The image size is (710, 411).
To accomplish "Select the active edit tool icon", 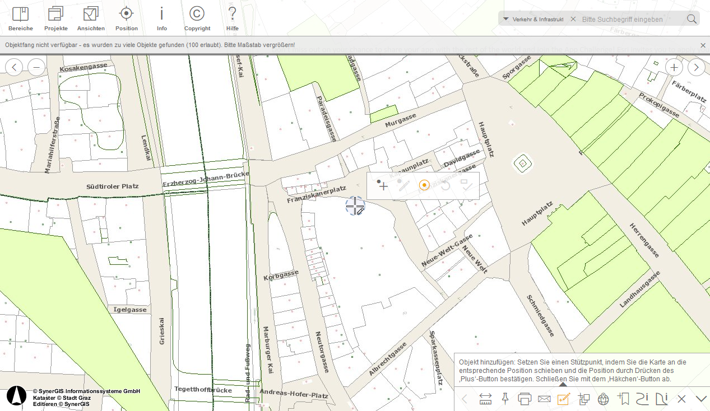I will pyautogui.click(x=564, y=399).
